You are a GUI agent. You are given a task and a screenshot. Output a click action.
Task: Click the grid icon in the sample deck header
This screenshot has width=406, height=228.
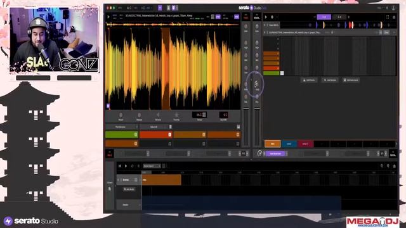coord(213,17)
